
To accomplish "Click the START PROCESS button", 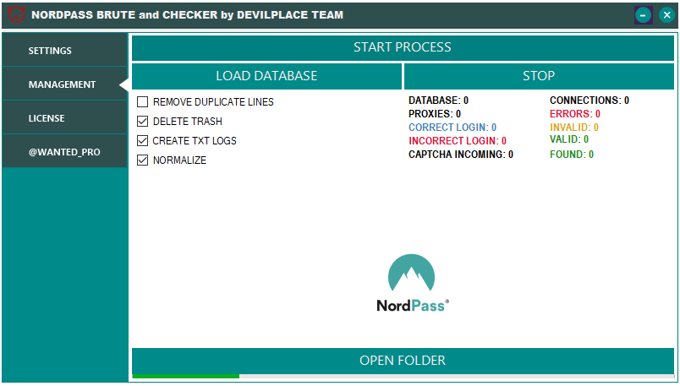I will point(403,47).
